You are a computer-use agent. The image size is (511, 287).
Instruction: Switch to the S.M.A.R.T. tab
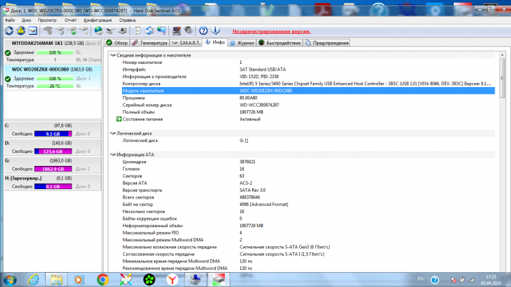pyautogui.click(x=186, y=43)
